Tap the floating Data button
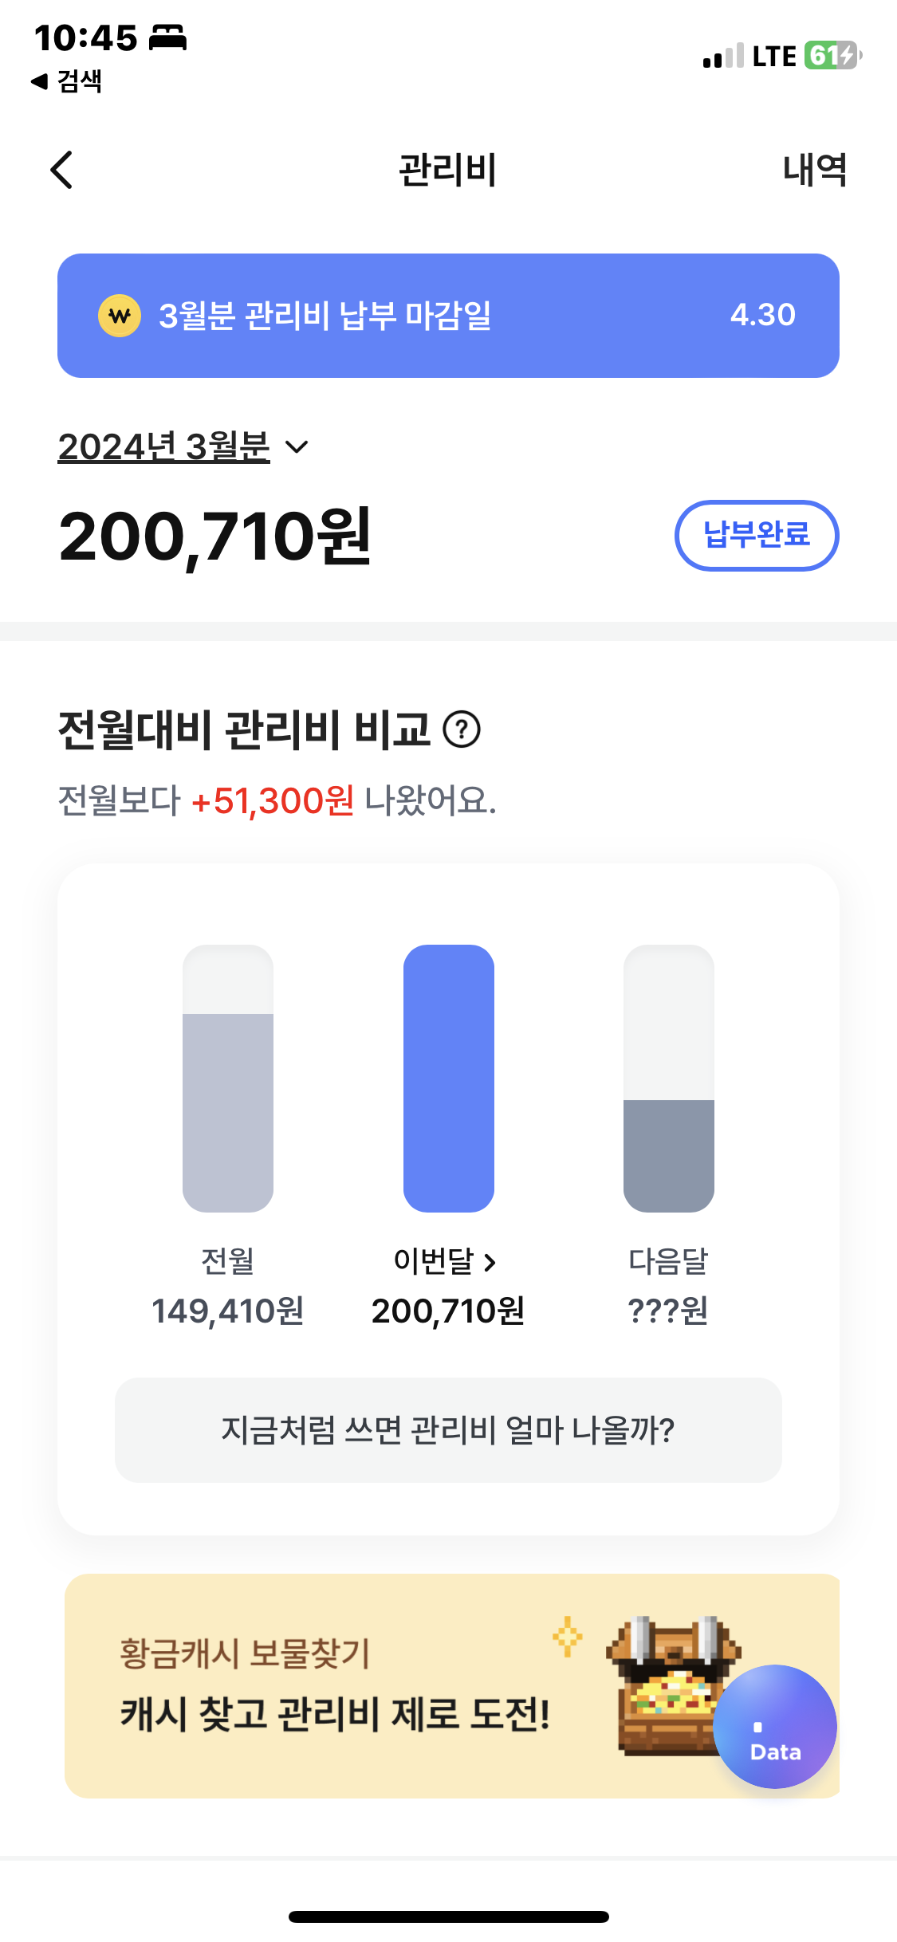Image resolution: width=897 pixels, height=1942 pixels. 774,1727
